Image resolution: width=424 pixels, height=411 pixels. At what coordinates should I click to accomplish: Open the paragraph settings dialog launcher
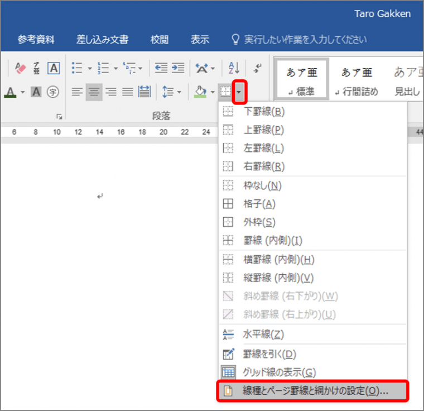click(59, 117)
